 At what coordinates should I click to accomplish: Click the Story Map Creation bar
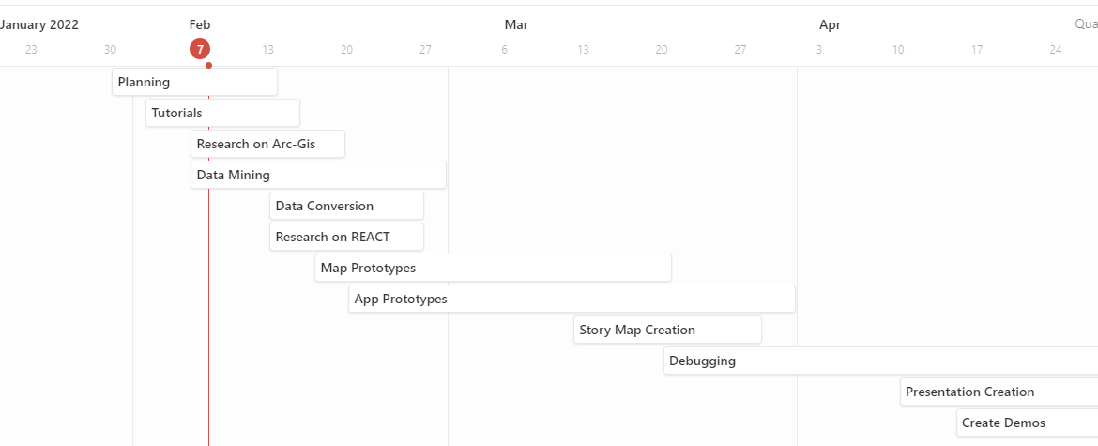667,330
